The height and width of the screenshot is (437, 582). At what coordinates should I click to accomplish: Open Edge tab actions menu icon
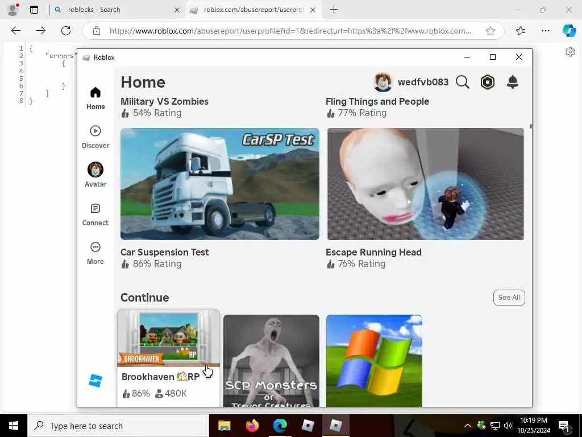click(x=34, y=10)
